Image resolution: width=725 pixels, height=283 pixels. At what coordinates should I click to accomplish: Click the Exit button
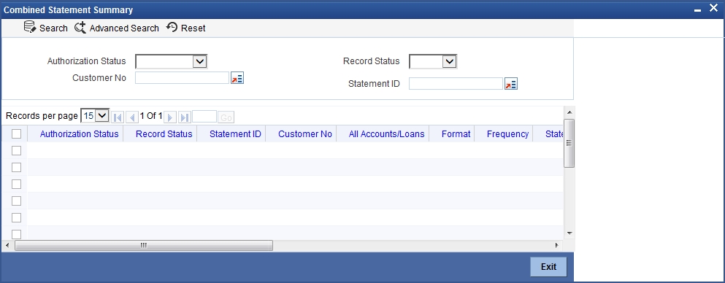tap(548, 267)
